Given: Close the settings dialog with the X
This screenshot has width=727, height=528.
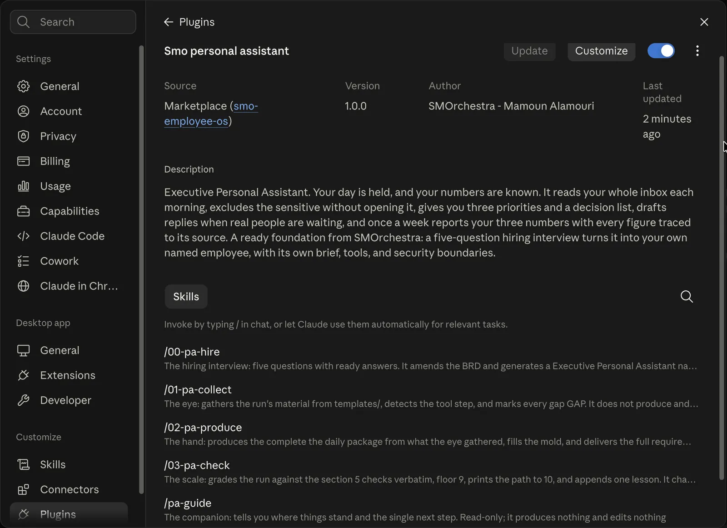Looking at the screenshot, I should point(704,22).
